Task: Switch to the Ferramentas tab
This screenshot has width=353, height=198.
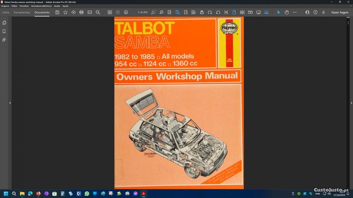Action: pos(22,12)
